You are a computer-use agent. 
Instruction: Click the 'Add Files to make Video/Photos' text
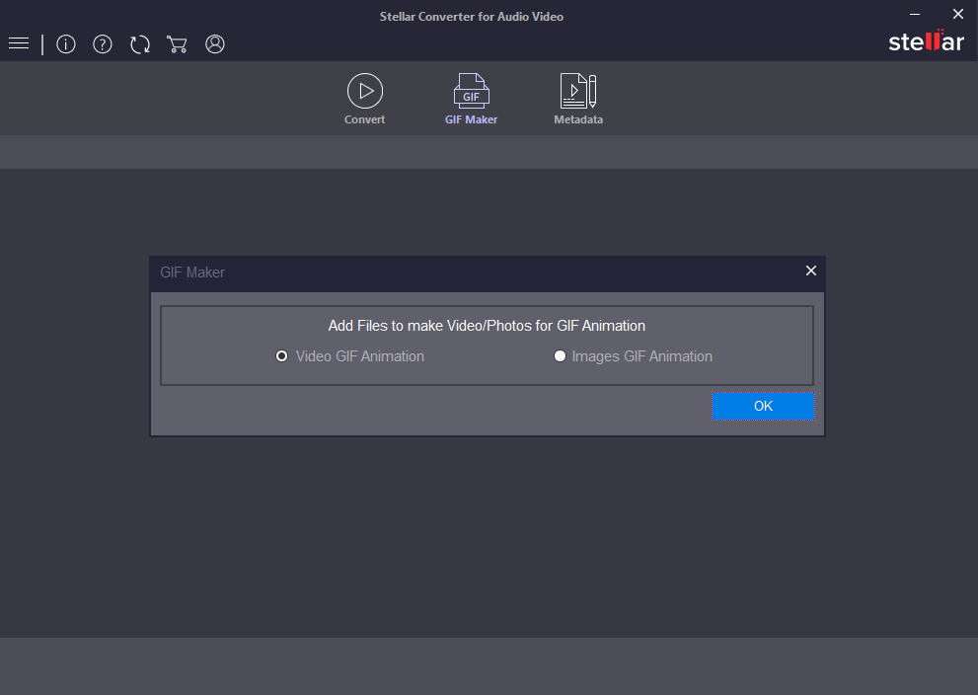[x=487, y=326]
